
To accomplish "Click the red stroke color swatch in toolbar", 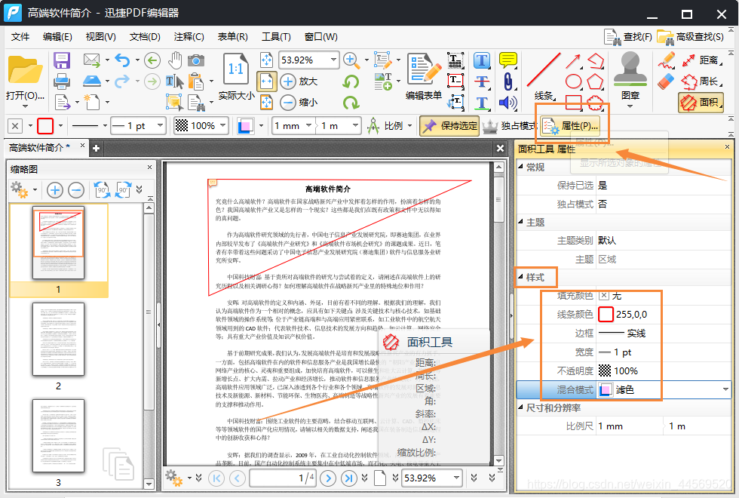I will point(45,126).
